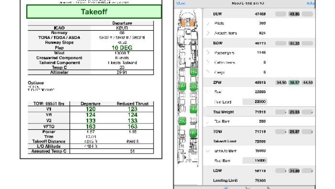Click the BEW CG value 43.95

[x=294, y=14]
